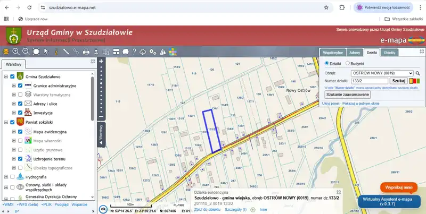Switch to the Współrzędne tab

coord(333,53)
